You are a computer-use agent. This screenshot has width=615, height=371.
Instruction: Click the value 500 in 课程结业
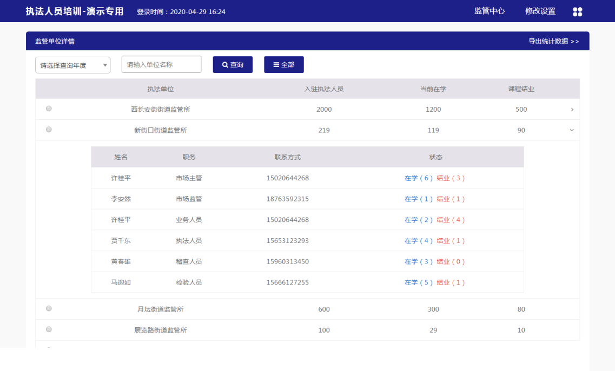point(521,109)
